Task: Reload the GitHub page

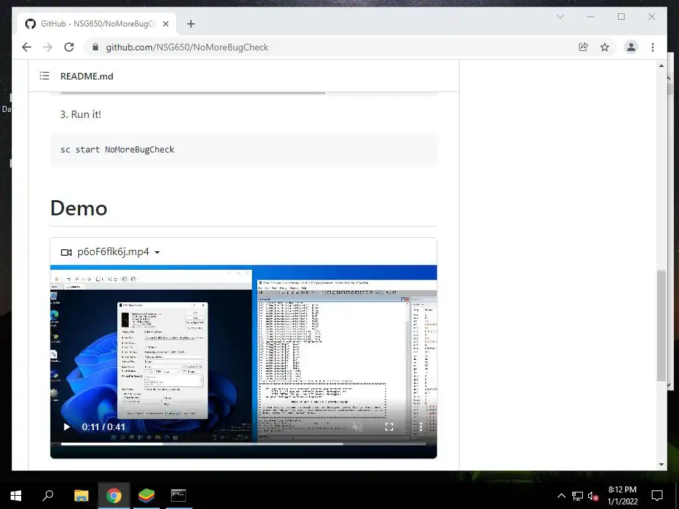Action: click(69, 47)
